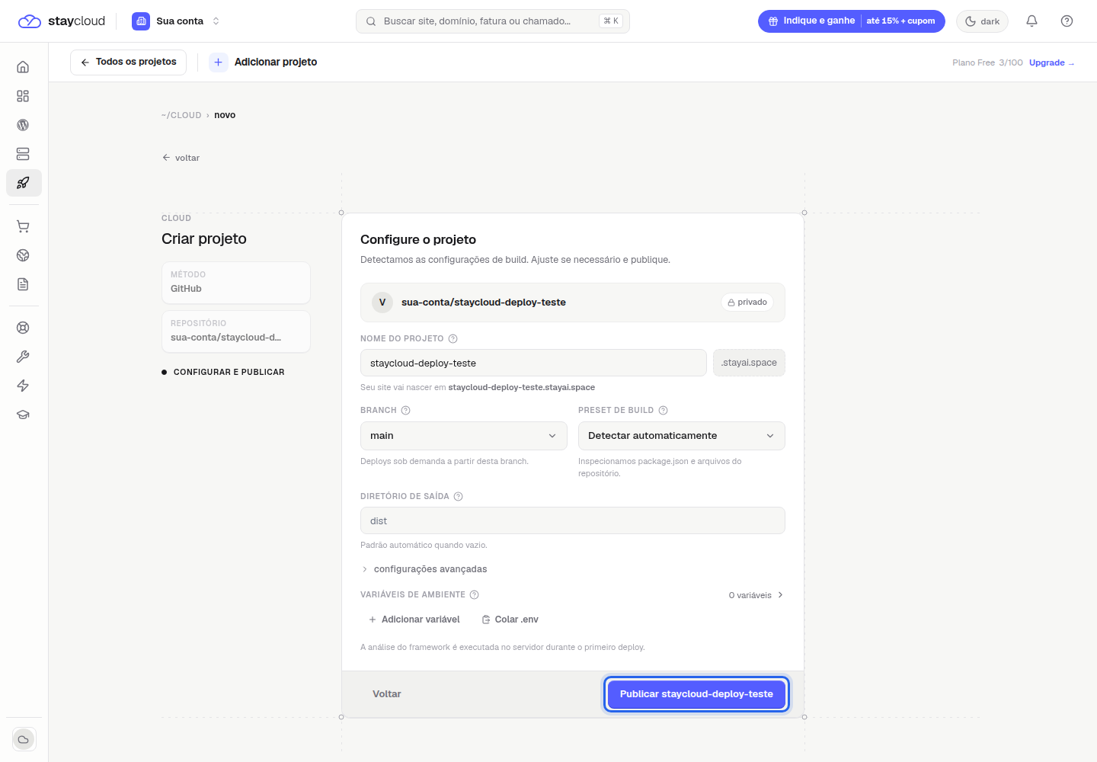Click the cloud avatar at sidebar bottom
The width and height of the screenshot is (1097, 762).
[x=24, y=739]
